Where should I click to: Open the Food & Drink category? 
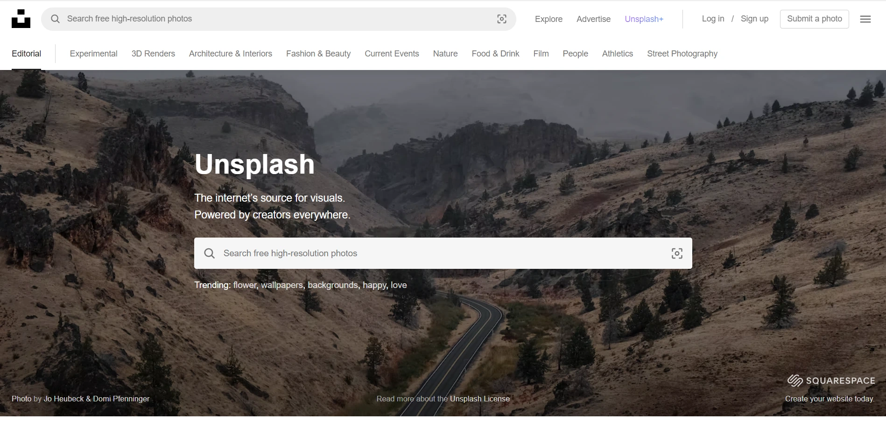495,54
